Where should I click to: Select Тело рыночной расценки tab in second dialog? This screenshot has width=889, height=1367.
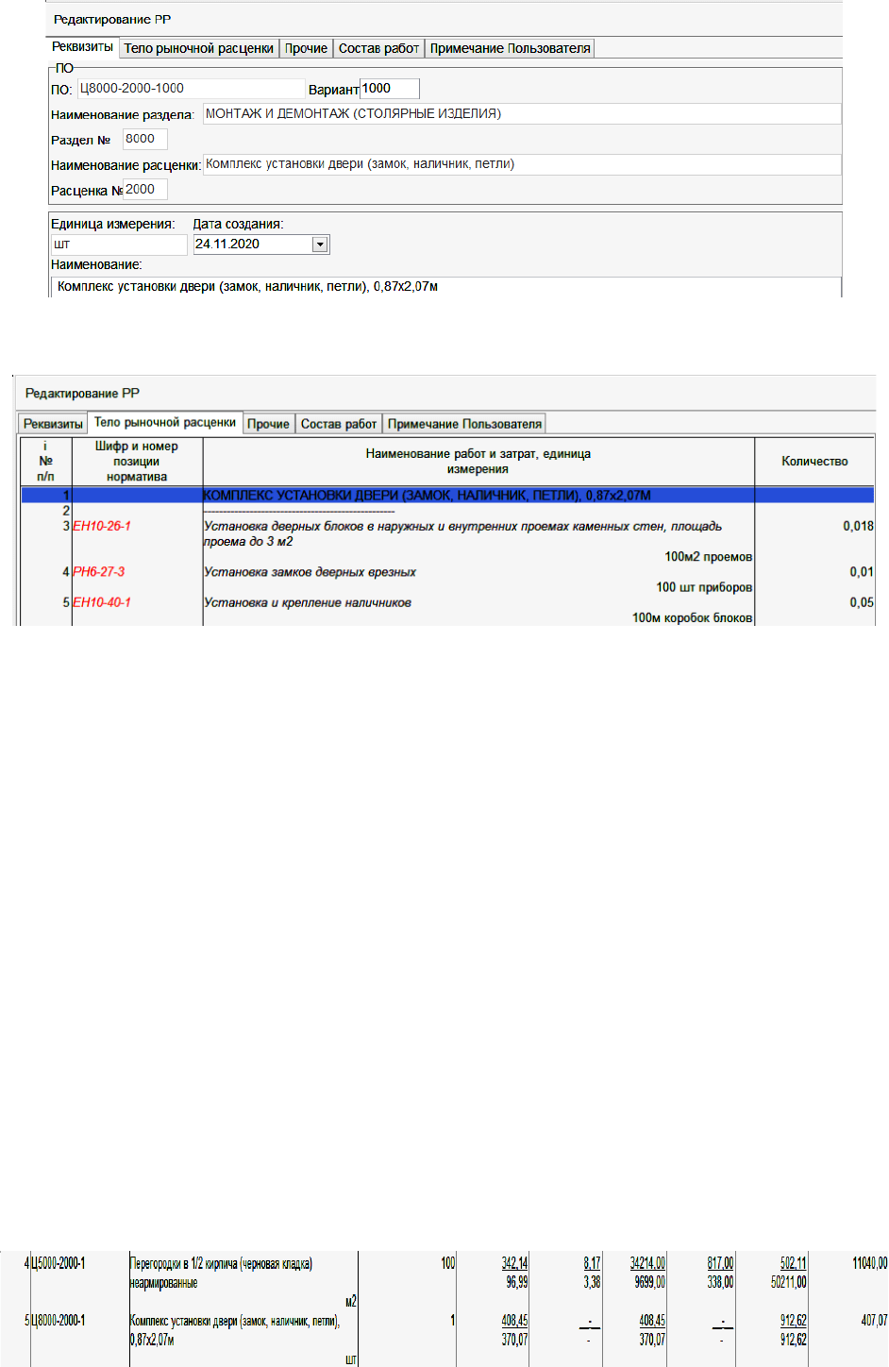click(165, 422)
